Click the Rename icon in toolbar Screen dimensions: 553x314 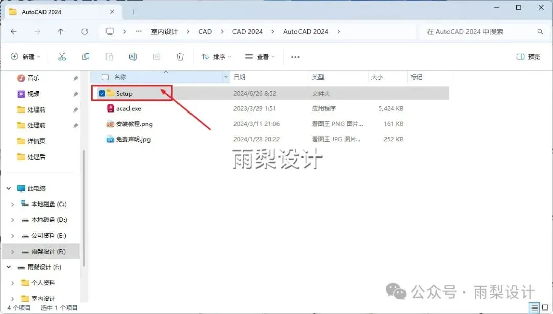(133, 57)
